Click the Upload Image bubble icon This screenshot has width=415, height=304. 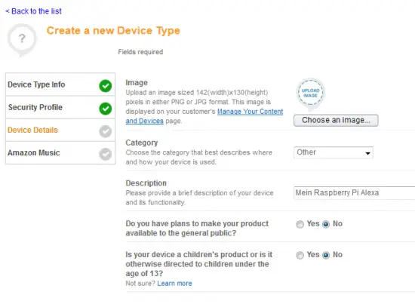pyautogui.click(x=310, y=94)
